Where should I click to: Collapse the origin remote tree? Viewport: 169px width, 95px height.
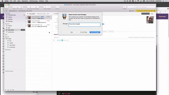5,39
